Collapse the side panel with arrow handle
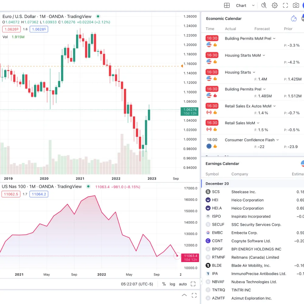The width and height of the screenshot is (304, 304). (201, 281)
